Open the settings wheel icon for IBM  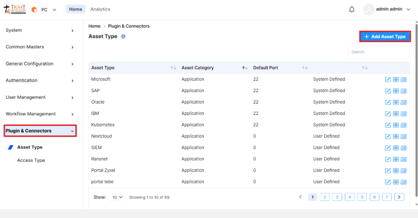(396, 113)
